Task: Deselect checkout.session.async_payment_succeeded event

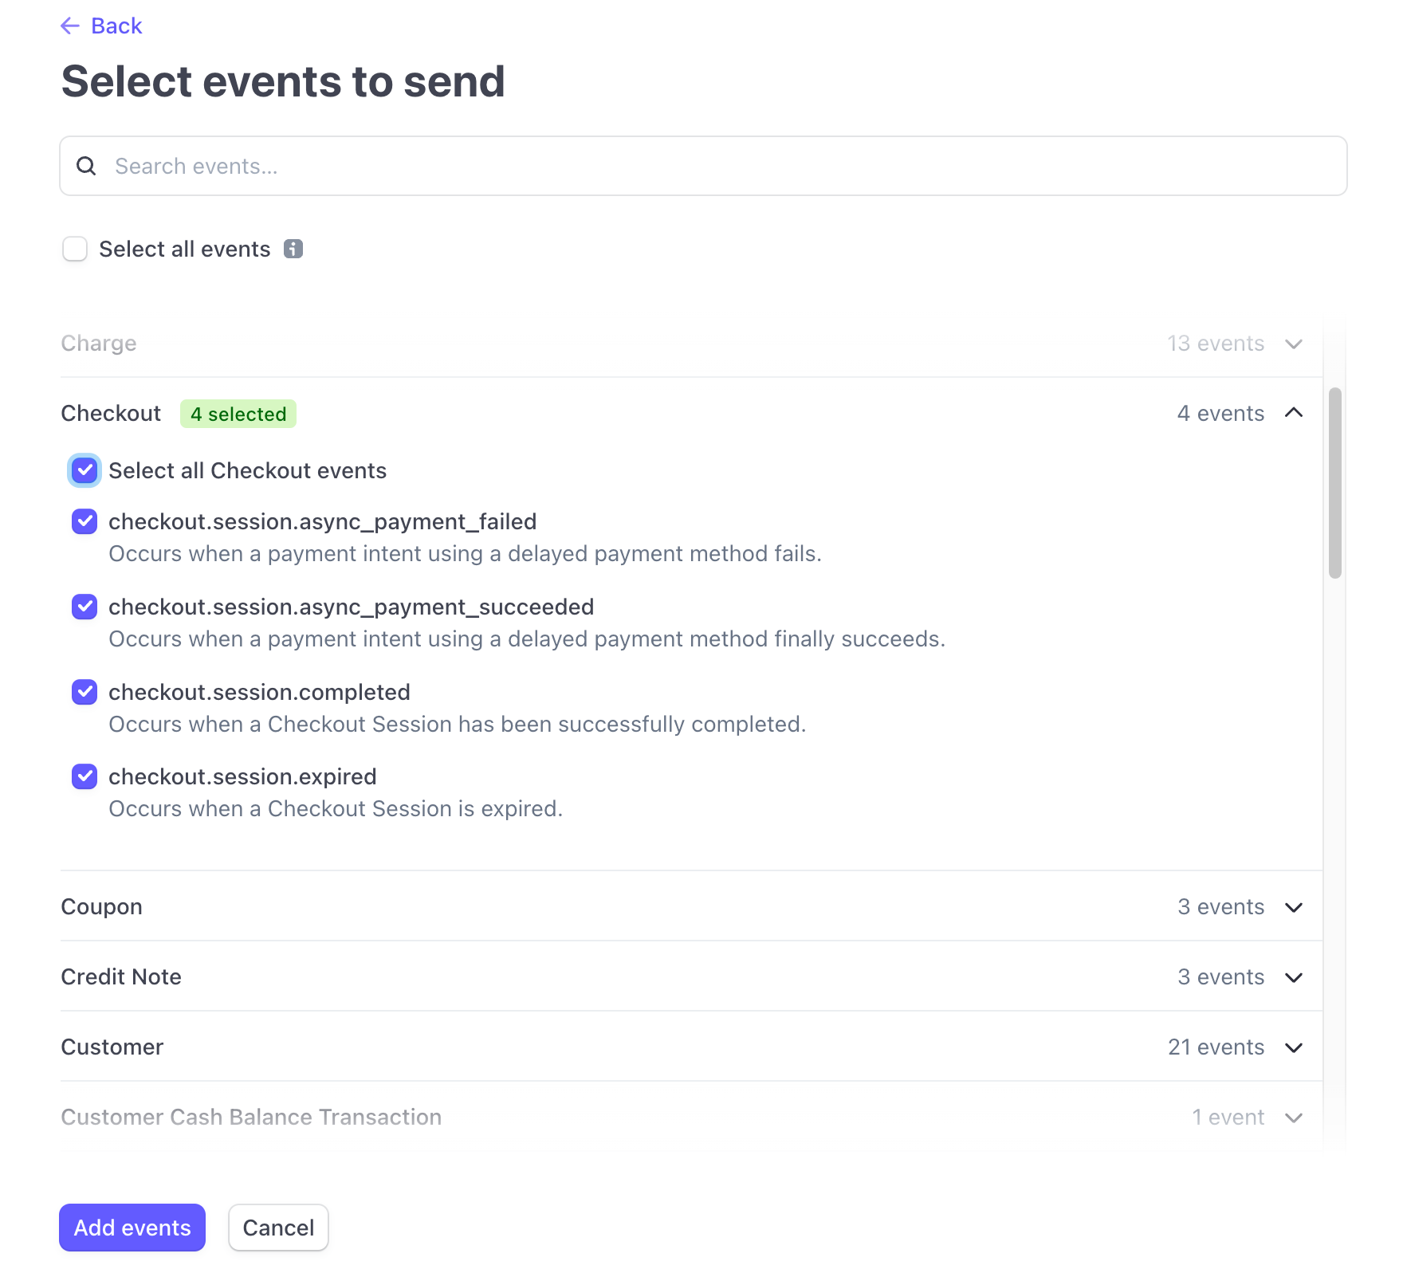Action: 84,607
